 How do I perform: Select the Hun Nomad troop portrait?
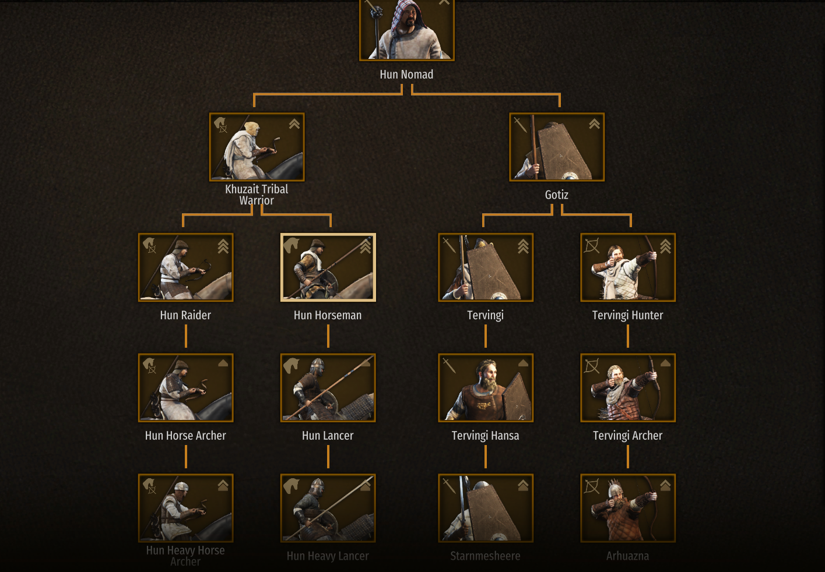pos(406,29)
